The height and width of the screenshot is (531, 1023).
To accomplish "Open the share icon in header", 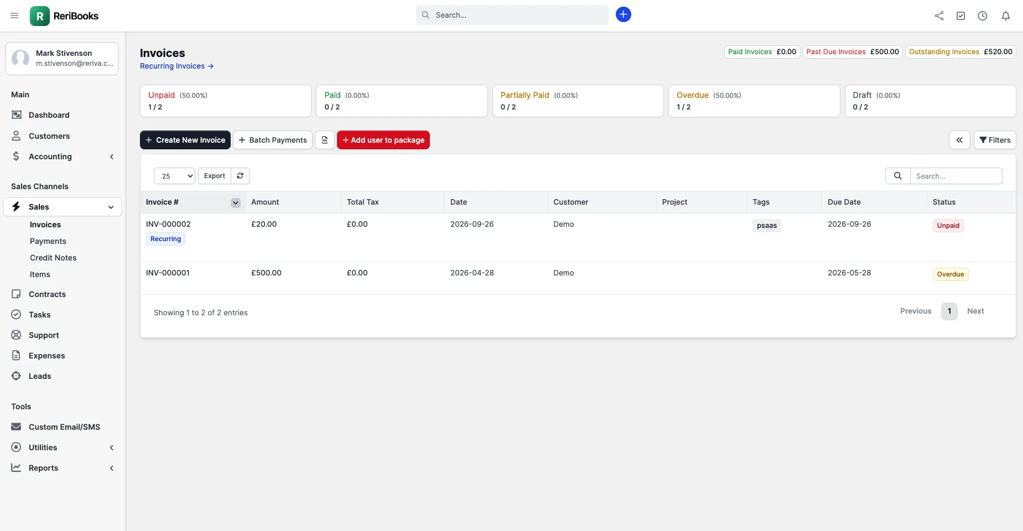I will point(939,16).
